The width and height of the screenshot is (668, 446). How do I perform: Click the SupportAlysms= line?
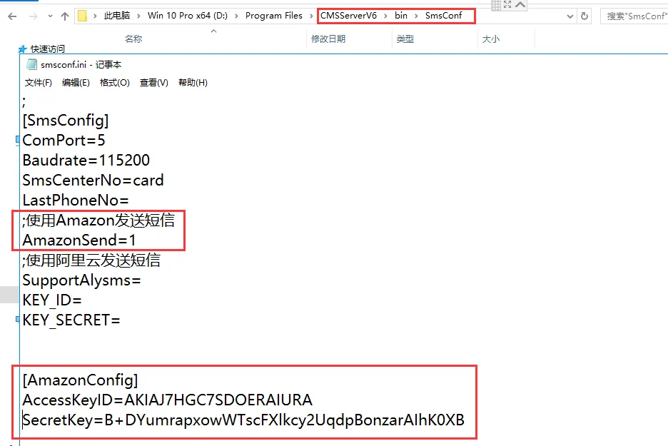[x=82, y=280]
